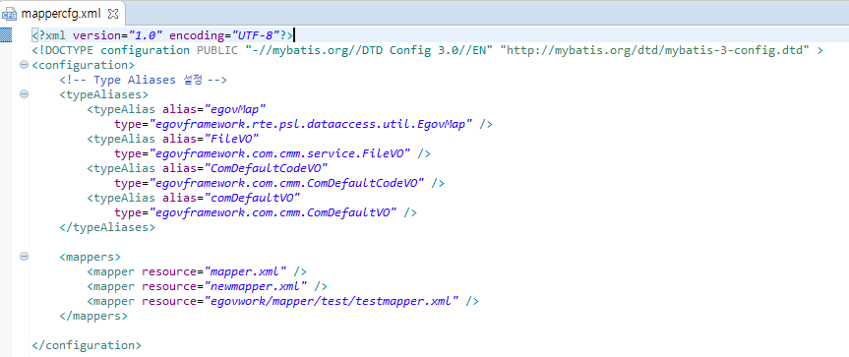Screen dimensions: 849x357
Task: Click the alias="ComDefaultCodeVO" attribute
Action: click(246, 167)
